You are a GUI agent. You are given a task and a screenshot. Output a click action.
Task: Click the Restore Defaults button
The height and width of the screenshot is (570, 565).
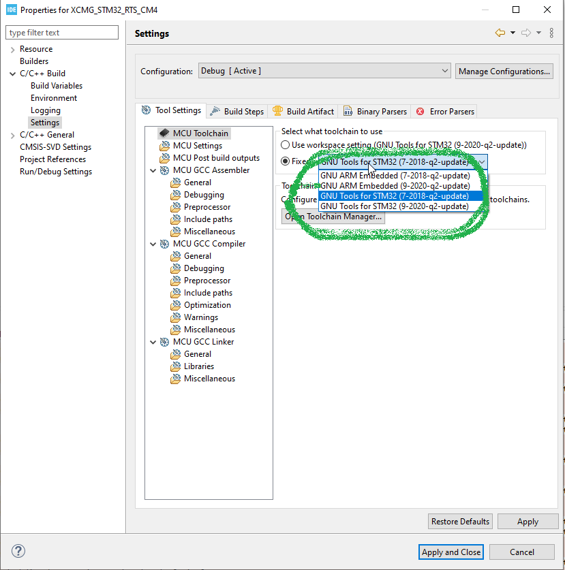coord(460,521)
